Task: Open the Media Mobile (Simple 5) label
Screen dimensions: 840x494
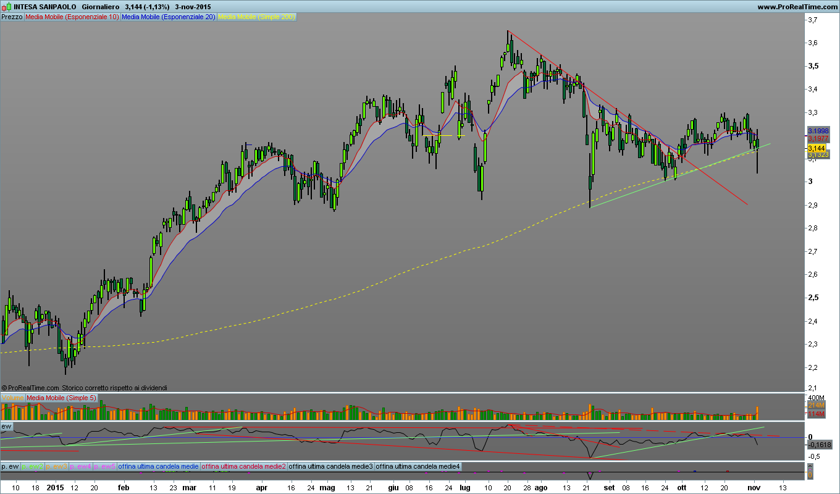Action: [61, 398]
